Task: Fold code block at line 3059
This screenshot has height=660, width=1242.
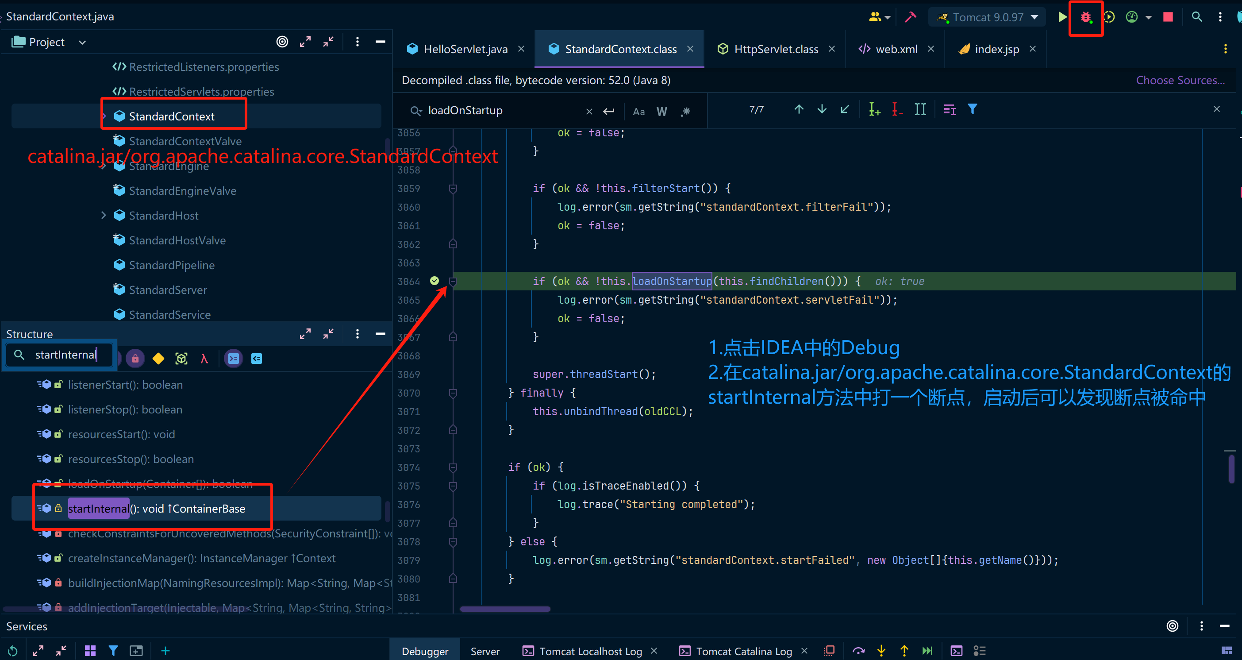Action: click(453, 189)
